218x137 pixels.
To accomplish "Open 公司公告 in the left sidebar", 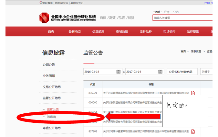I will [49, 65].
